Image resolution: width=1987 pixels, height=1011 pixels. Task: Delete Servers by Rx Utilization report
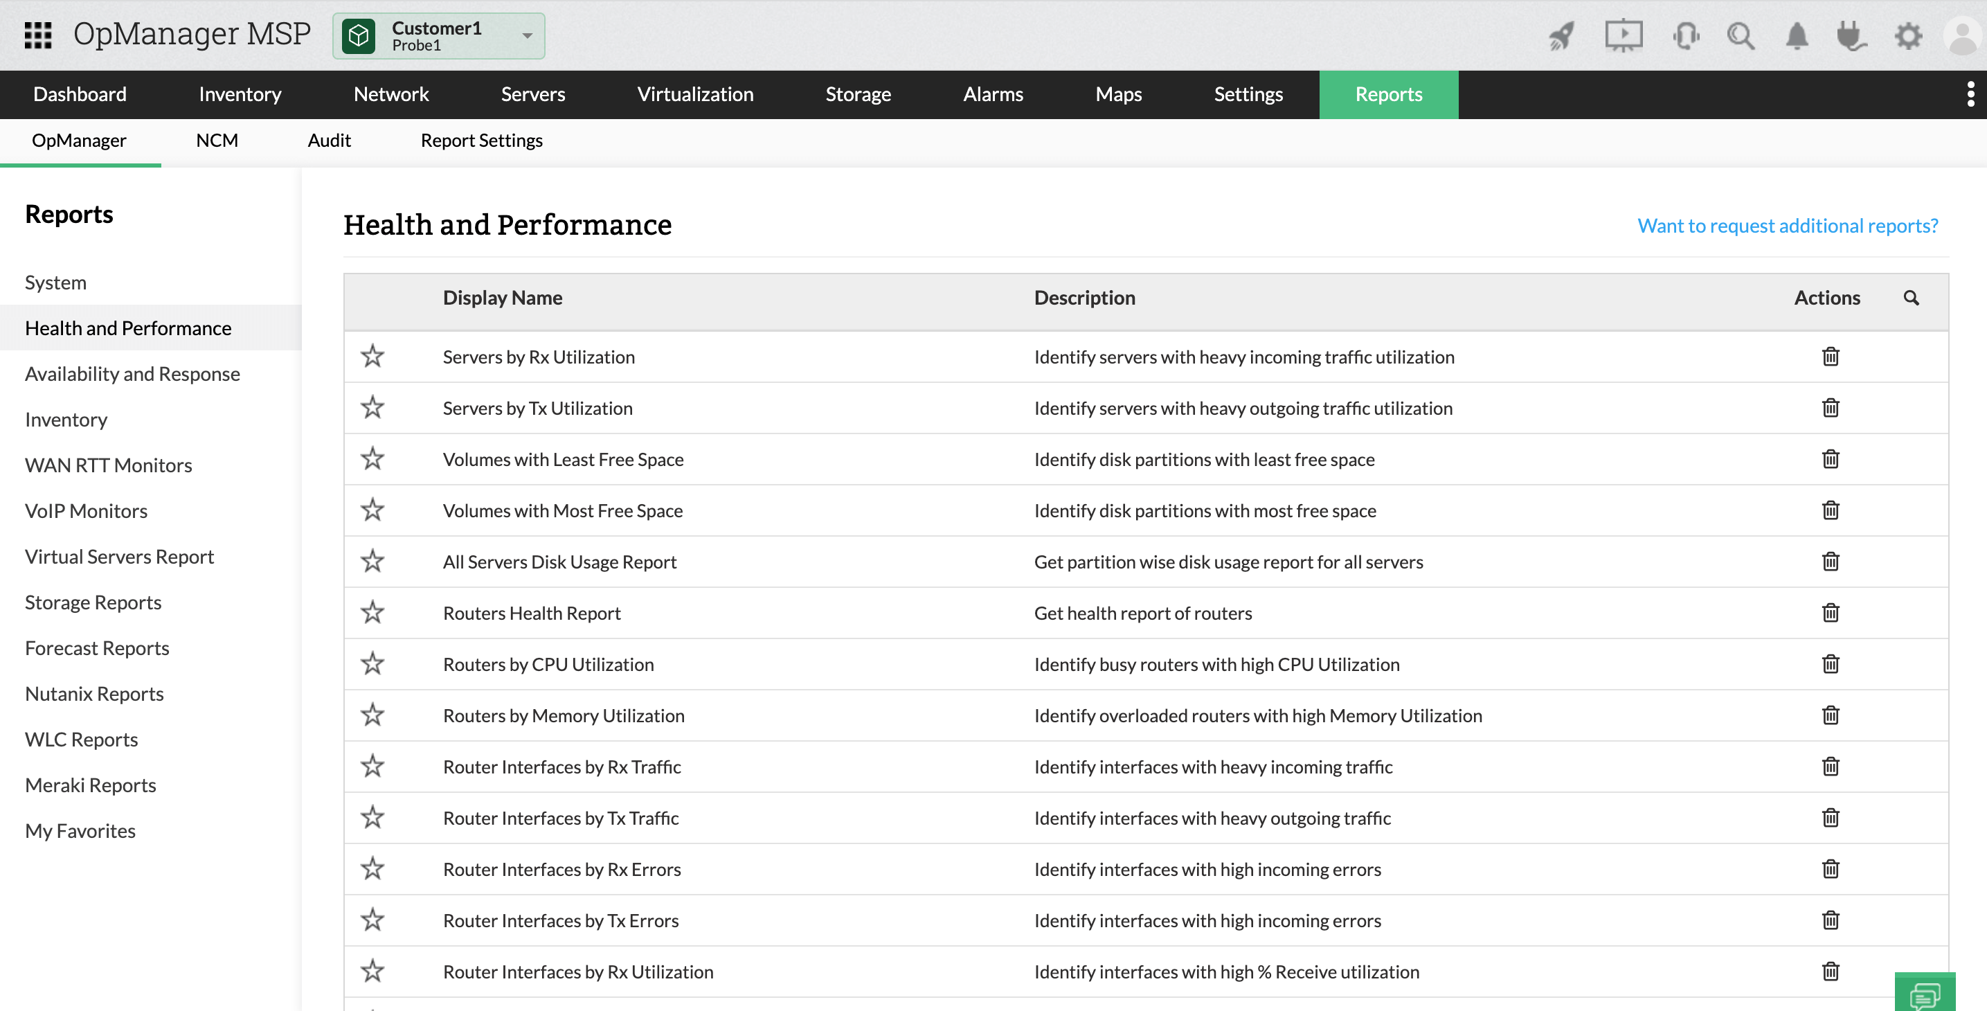click(1831, 357)
